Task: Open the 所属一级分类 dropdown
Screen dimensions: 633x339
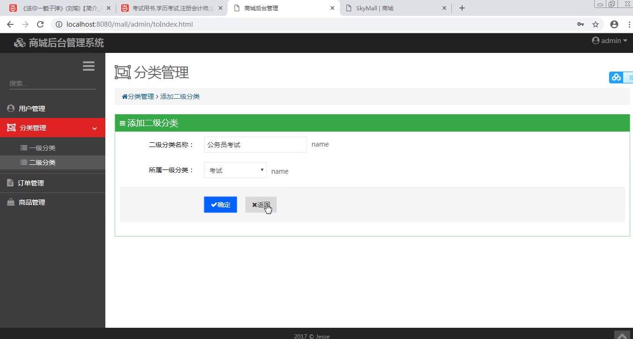Action: (236, 170)
